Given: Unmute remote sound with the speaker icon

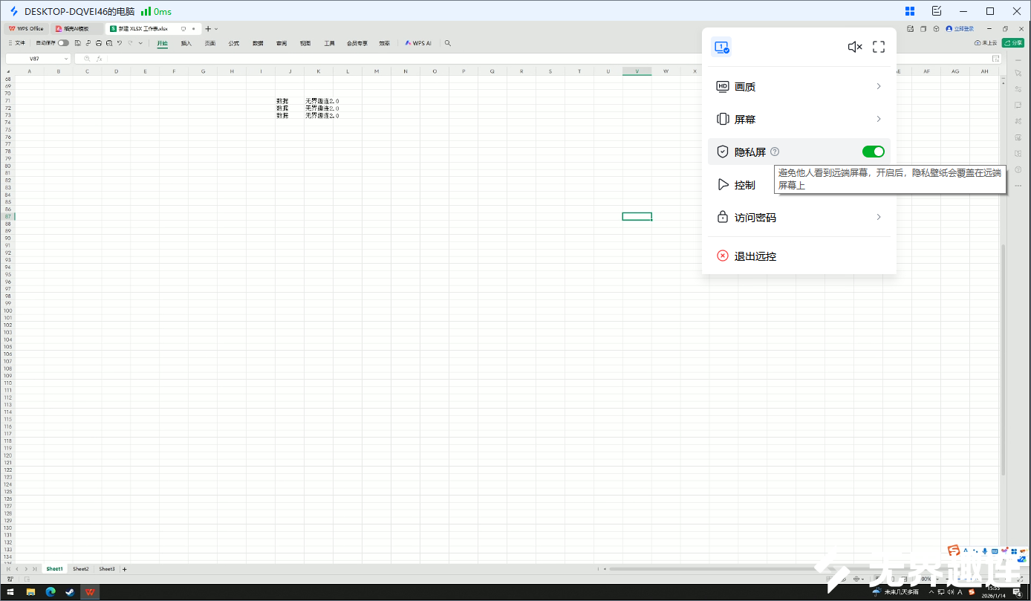Looking at the screenshot, I should [854, 47].
